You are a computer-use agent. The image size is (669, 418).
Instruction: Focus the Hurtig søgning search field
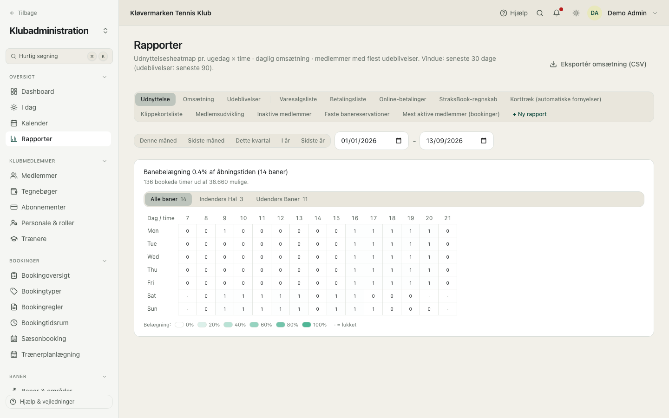(59, 56)
